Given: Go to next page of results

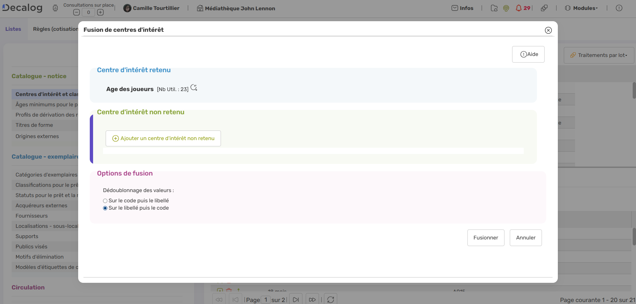Looking at the screenshot, I should coord(296,299).
